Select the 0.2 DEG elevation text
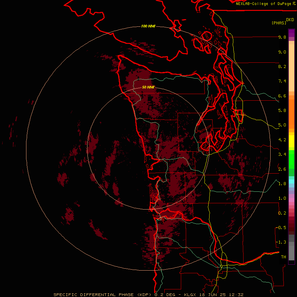Viewport: 297px width, 297px height. coord(165,295)
